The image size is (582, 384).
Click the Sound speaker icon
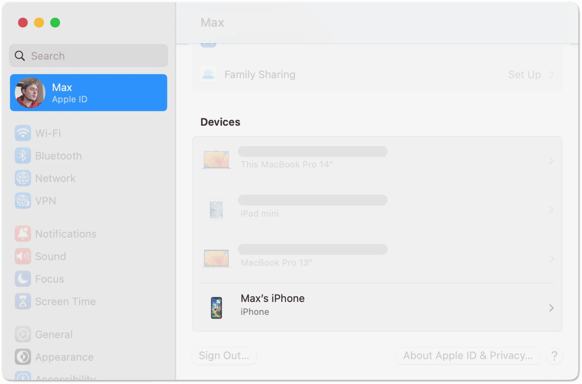click(x=23, y=256)
